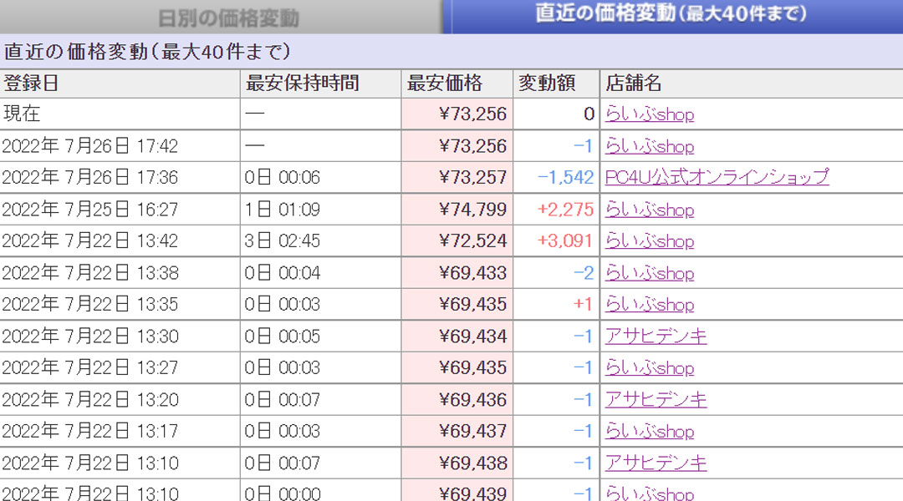Click the hold time 3日 02:45

point(282,240)
